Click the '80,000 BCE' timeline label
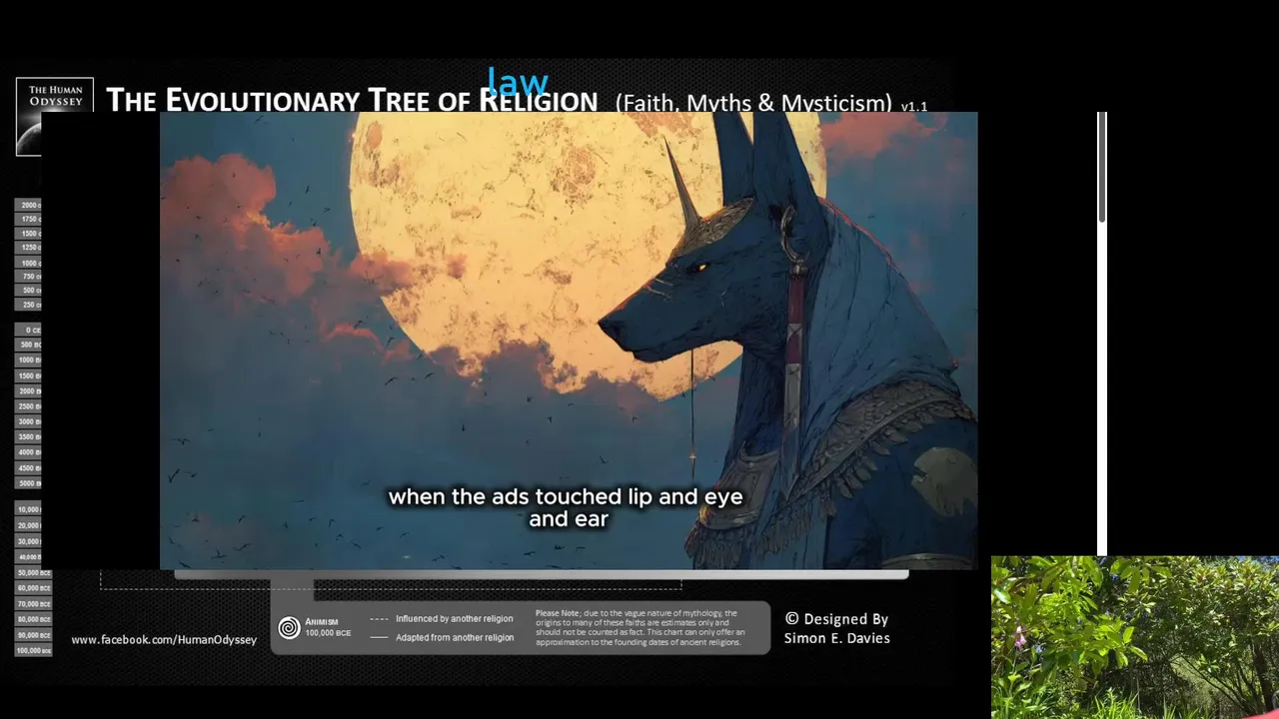The height and width of the screenshot is (719, 1279). coord(33,619)
